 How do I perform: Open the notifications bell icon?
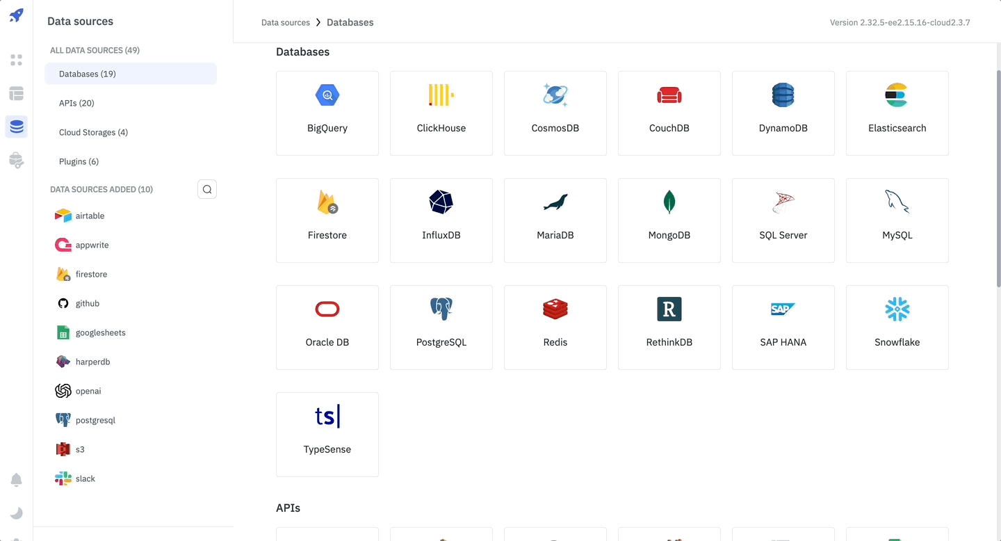(17, 480)
